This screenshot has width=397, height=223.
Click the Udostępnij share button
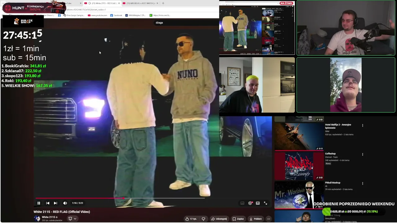[x=219, y=219]
